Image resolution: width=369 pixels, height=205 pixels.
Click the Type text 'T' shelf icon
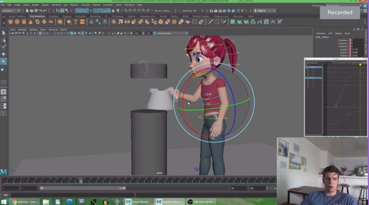coord(76,22)
